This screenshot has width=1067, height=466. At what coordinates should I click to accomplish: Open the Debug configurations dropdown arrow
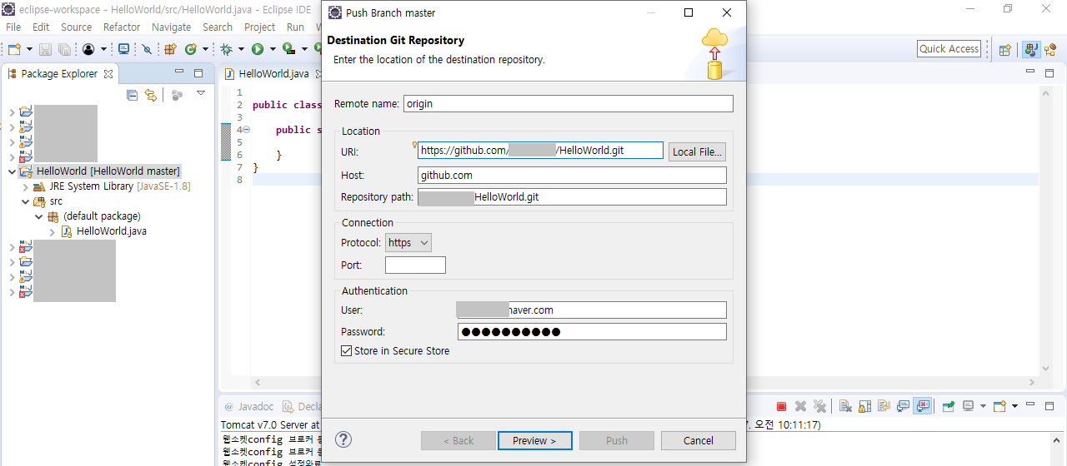tap(241, 49)
